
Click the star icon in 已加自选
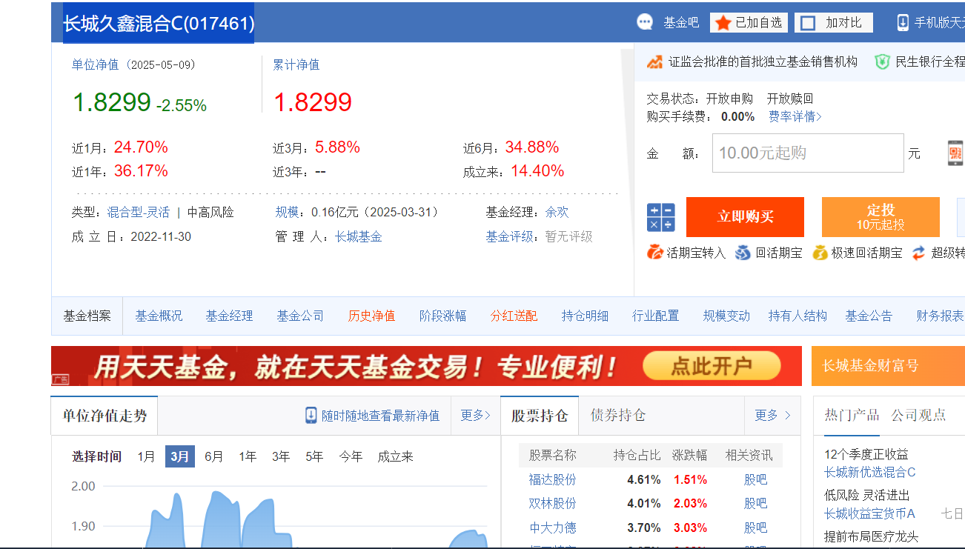point(723,23)
